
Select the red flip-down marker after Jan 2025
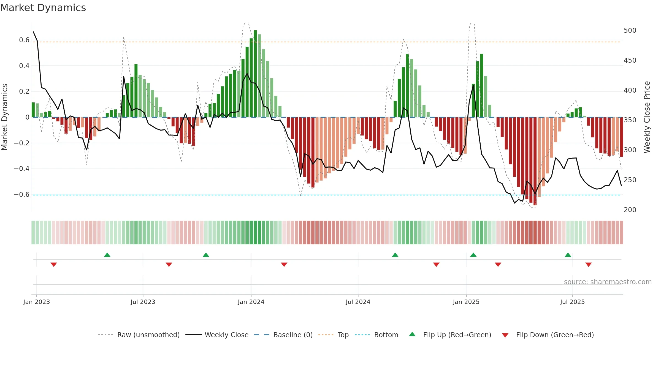pos(498,264)
